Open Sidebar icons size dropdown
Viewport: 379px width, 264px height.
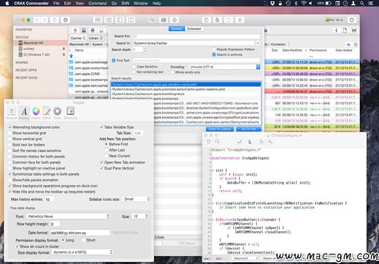click(x=136, y=199)
